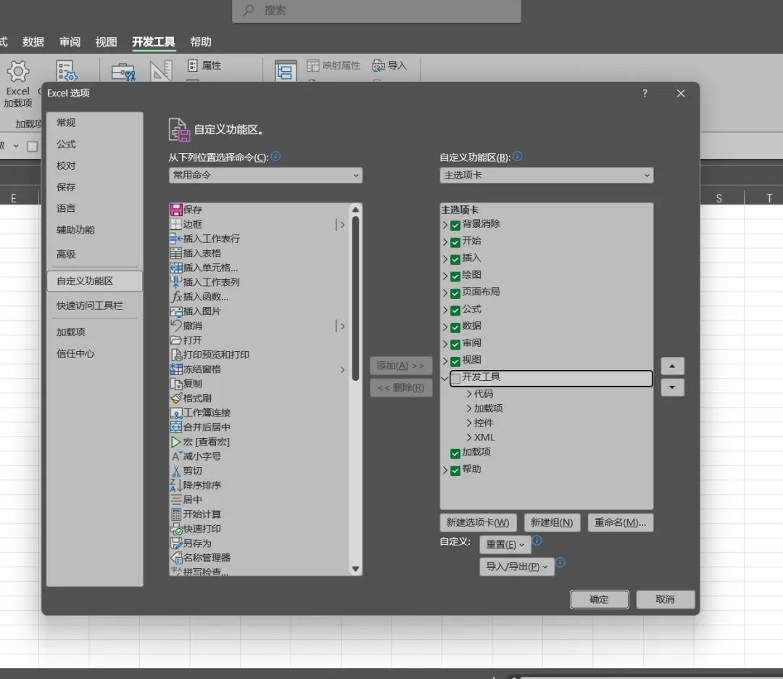This screenshot has height=679, width=783.
Task: Click the 搜索 search box
Action: (376, 10)
